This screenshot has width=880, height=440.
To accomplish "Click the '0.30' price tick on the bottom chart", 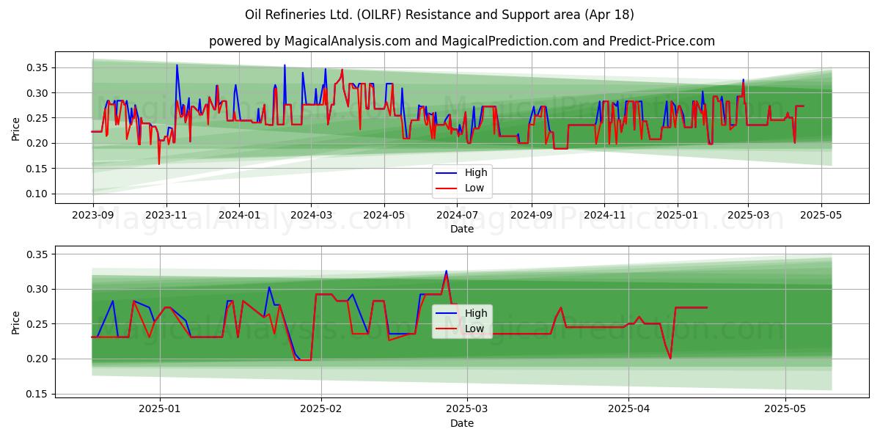I will click(x=37, y=289).
